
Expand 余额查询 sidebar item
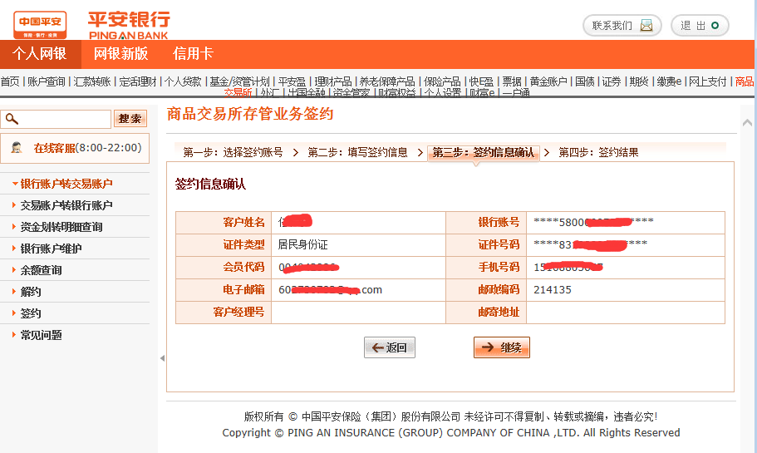click(41, 270)
